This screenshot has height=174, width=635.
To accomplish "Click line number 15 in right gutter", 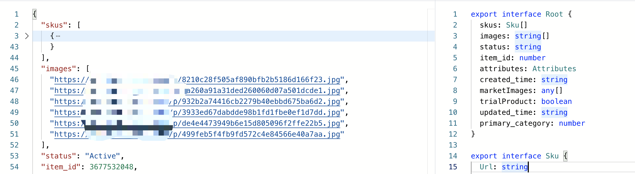I will [453, 167].
